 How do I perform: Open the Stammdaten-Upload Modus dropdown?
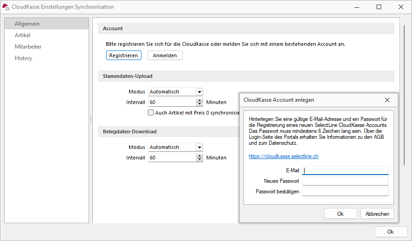pos(199,92)
